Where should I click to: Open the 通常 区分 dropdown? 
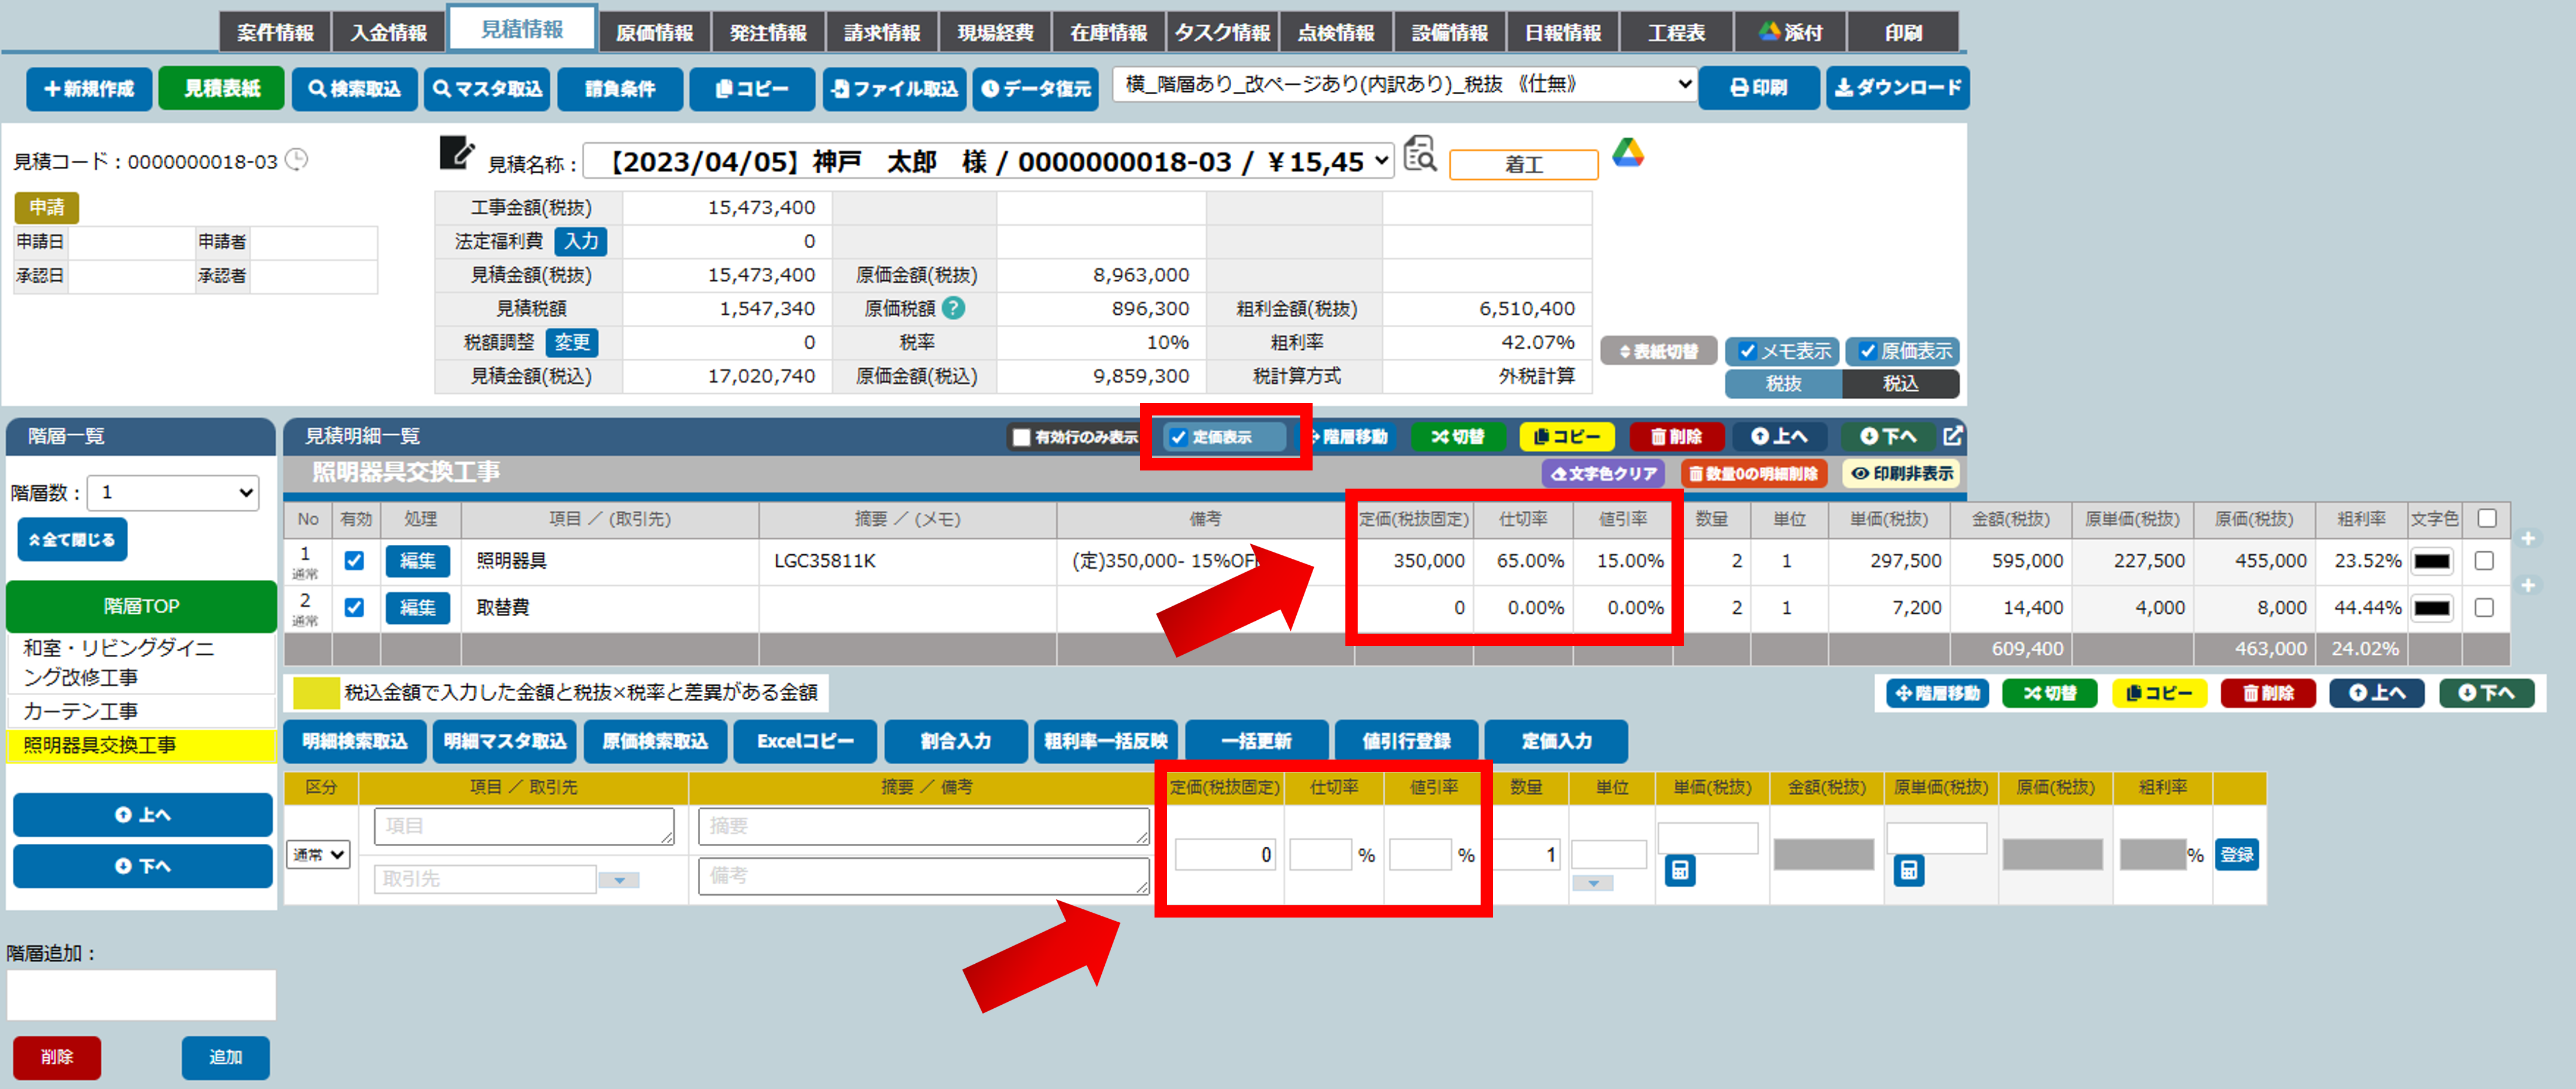pyautogui.click(x=318, y=855)
